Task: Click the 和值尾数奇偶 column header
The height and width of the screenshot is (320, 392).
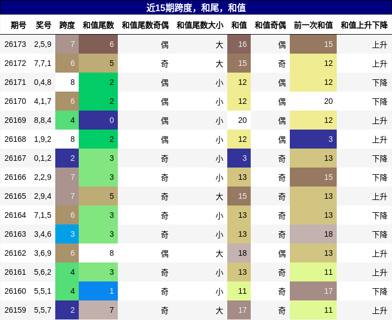Action: [x=145, y=25]
